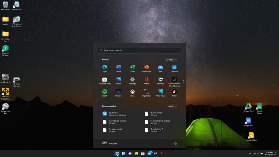Select the Old Firefox Data folder
This screenshot has width=279, height=157.
(5, 37)
